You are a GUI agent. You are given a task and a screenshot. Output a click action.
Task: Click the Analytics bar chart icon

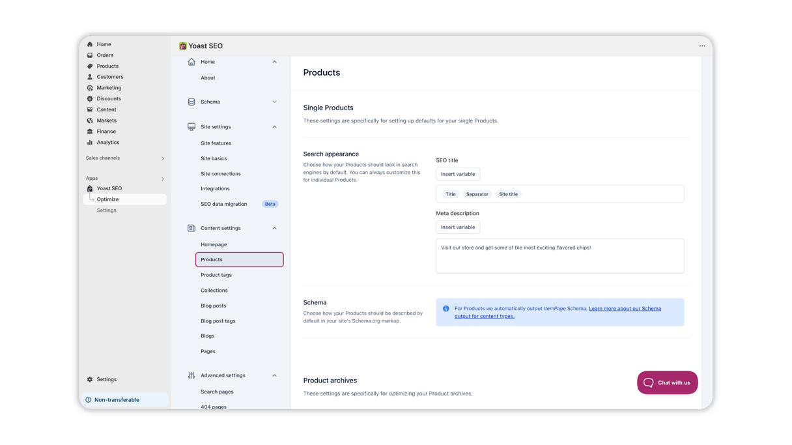coord(90,142)
